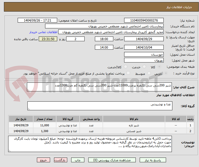Image resolution: width=199 pixels, height=167 pixels.
Task: Click the date cell in the شیر عسلی row
Action: (x=21, y=131)
